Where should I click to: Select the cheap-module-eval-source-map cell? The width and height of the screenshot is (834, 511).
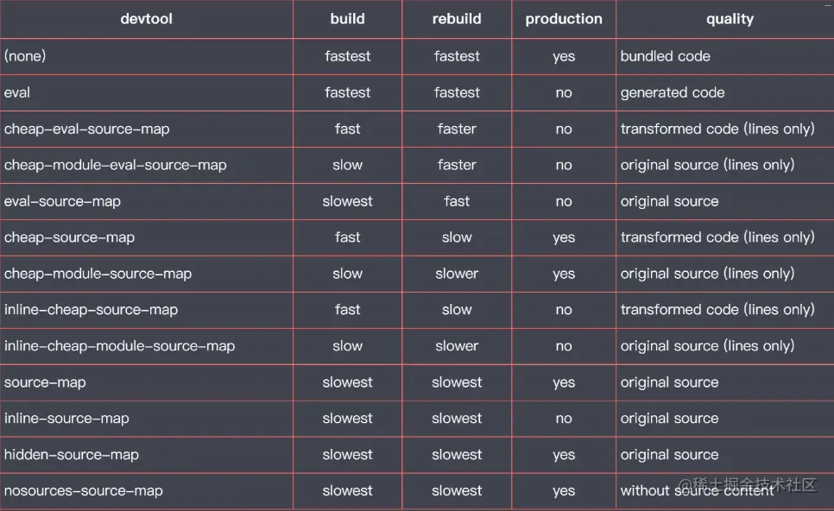[x=116, y=165]
